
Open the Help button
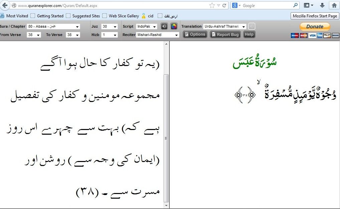coord(249,34)
